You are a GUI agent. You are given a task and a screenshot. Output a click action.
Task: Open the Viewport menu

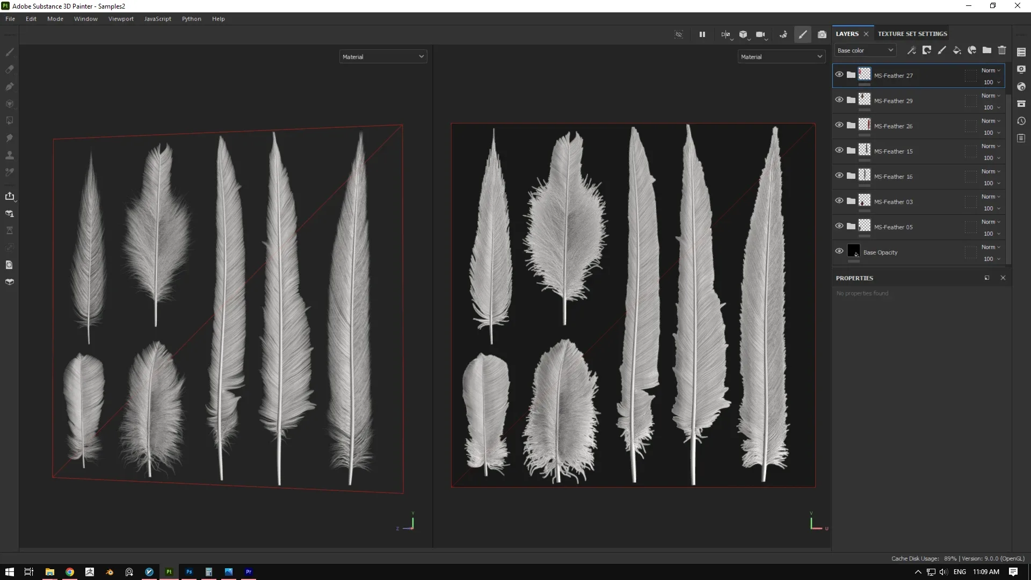[x=121, y=19]
